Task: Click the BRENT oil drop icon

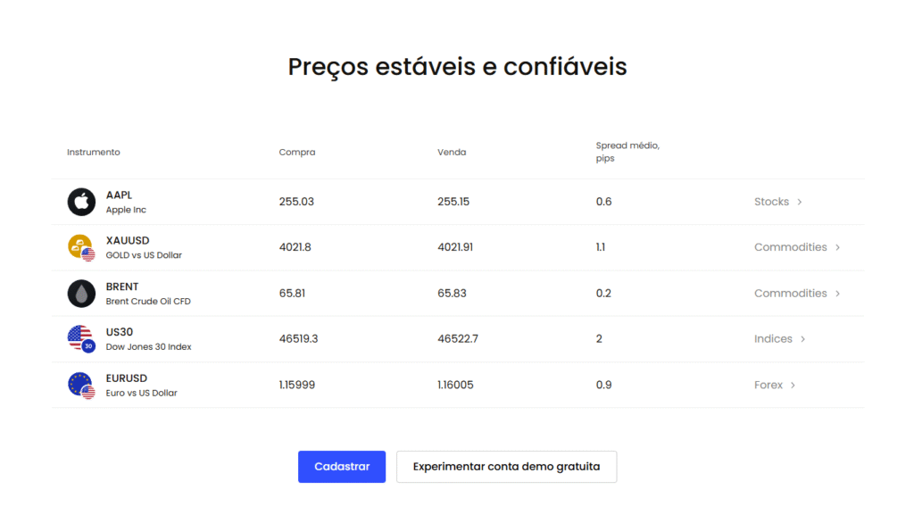Action: click(x=81, y=293)
